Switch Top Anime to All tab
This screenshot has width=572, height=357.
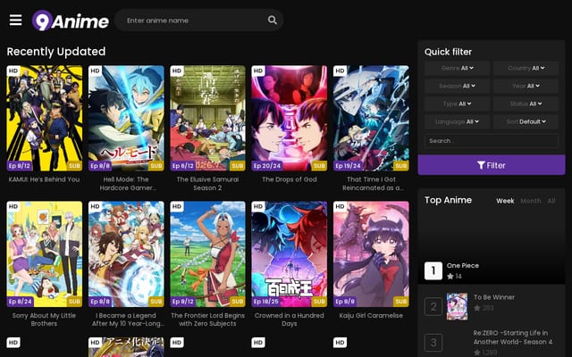coord(551,201)
